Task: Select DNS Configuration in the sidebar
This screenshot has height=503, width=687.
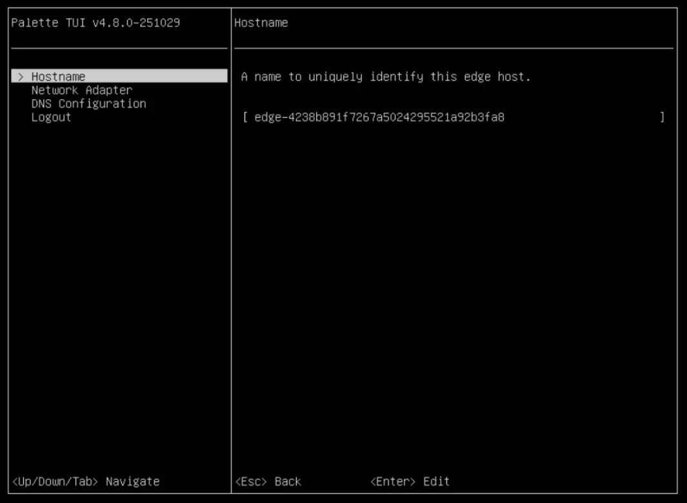Action: [x=88, y=104]
